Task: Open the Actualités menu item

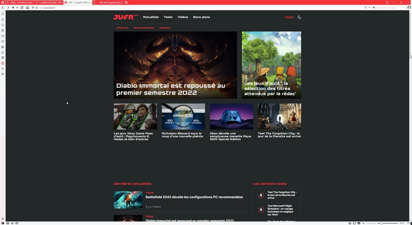Action: pos(151,17)
